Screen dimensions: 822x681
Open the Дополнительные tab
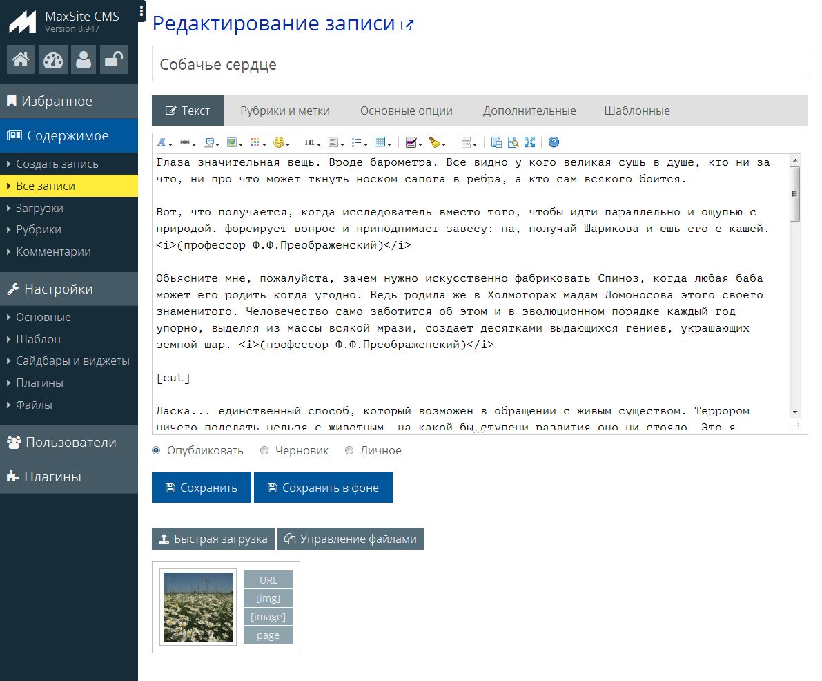pos(529,111)
